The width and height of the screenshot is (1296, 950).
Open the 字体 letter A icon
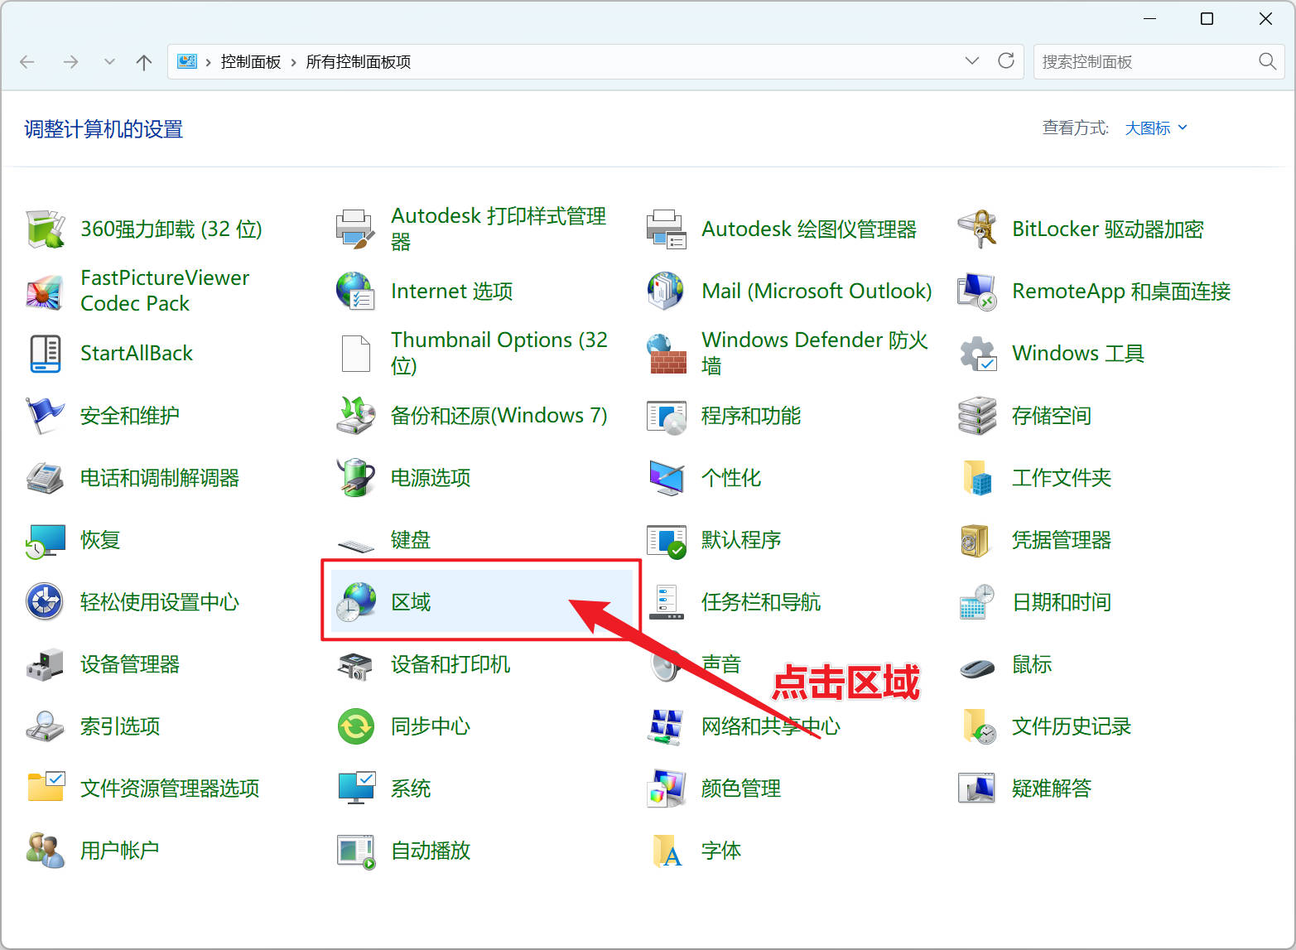667,851
